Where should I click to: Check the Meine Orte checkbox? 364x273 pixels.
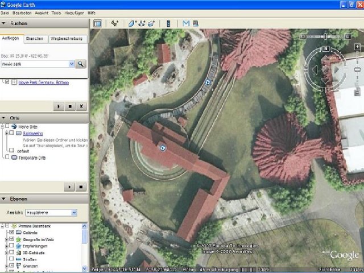[7, 126]
